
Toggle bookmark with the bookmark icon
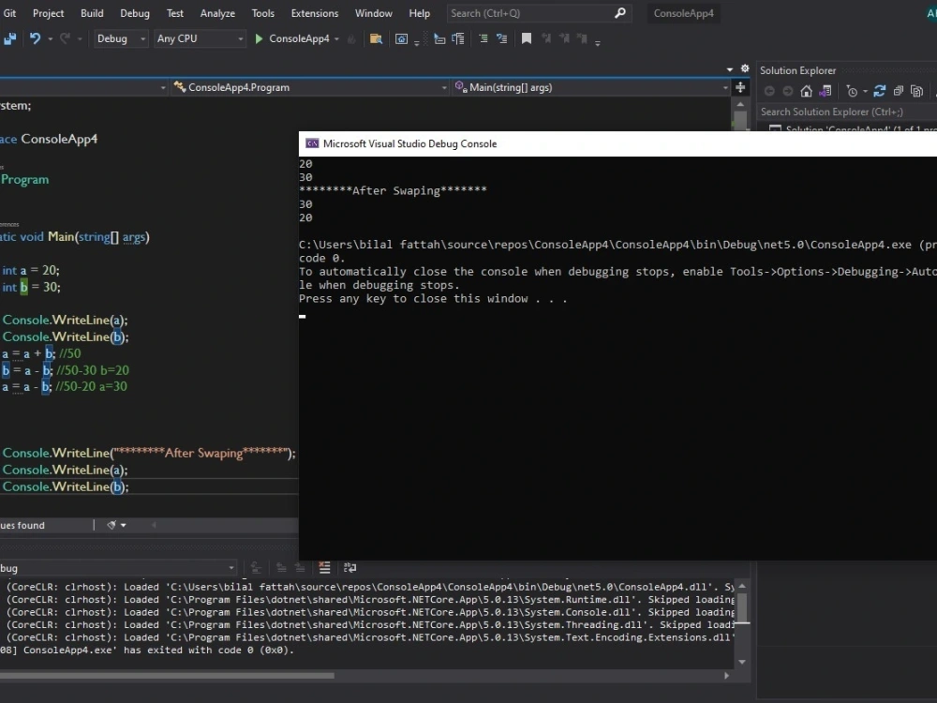[527, 38]
